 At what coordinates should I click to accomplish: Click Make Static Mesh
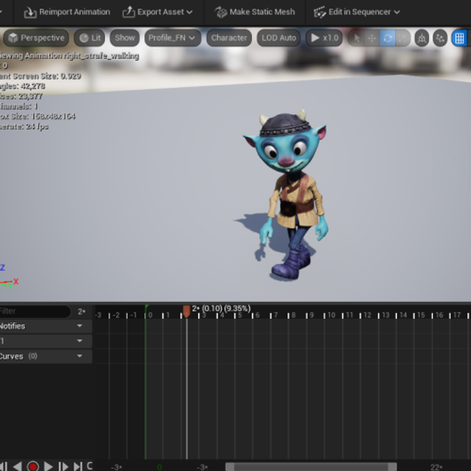pos(255,12)
